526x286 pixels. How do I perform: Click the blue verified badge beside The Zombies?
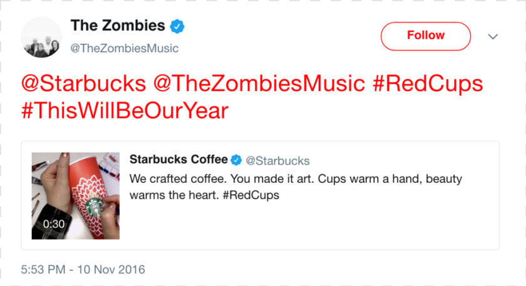point(177,26)
